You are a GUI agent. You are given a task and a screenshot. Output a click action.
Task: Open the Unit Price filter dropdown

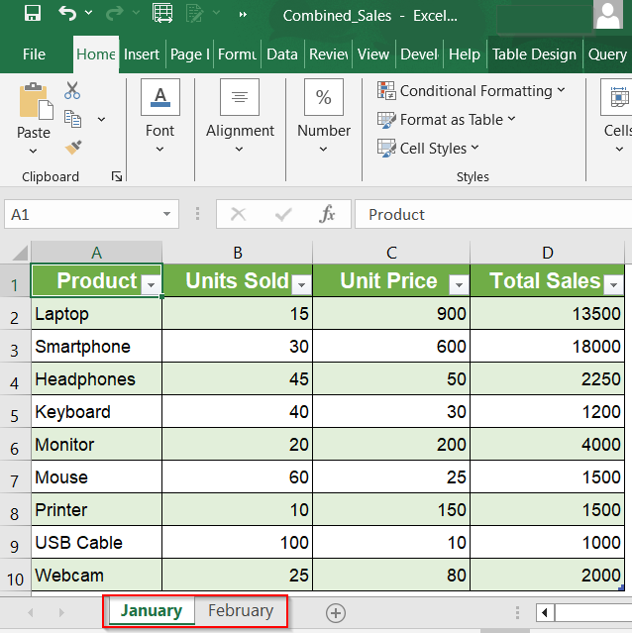pyautogui.click(x=459, y=284)
